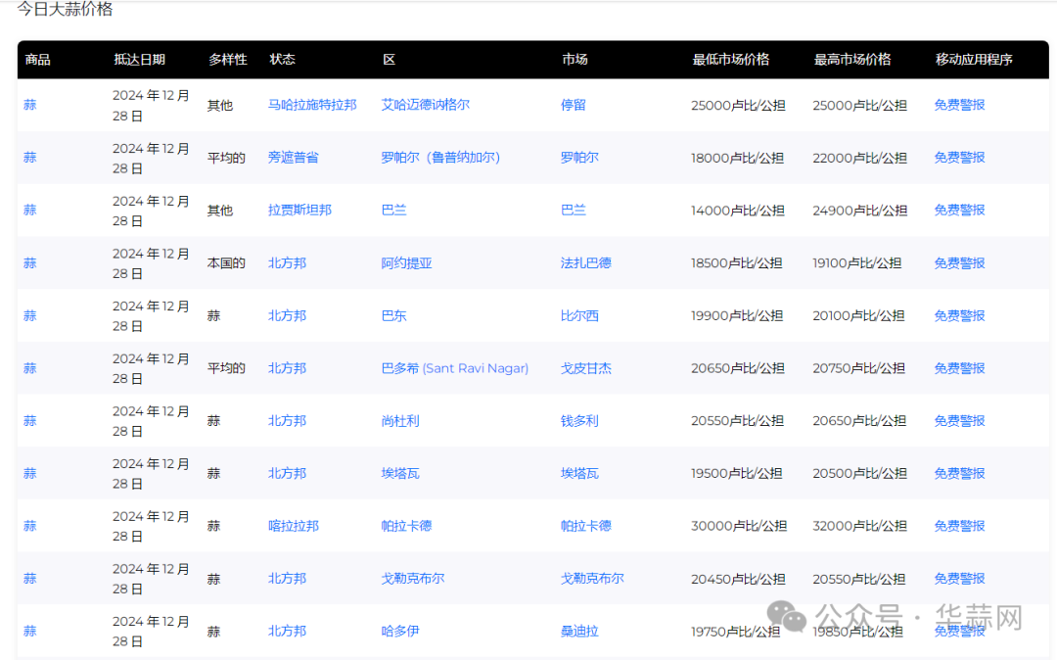The image size is (1057, 660).
Task: Click the 哈多伊 district link
Action: click(x=400, y=631)
